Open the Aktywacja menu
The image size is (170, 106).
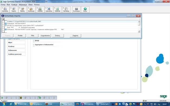point(23,5)
